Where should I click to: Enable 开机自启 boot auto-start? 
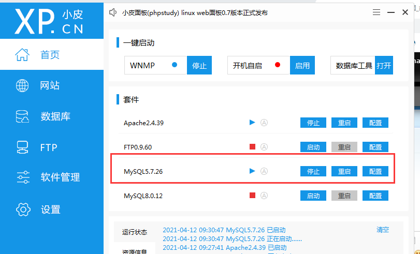pyautogui.click(x=302, y=65)
